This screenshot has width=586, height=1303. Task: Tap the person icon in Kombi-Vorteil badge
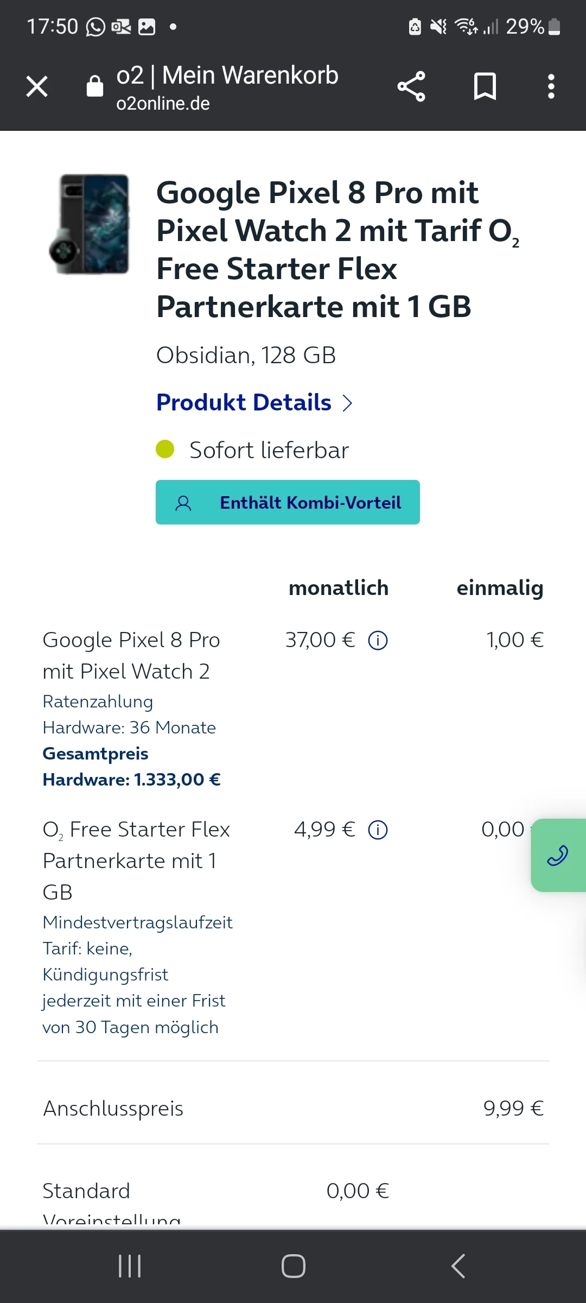pos(183,503)
